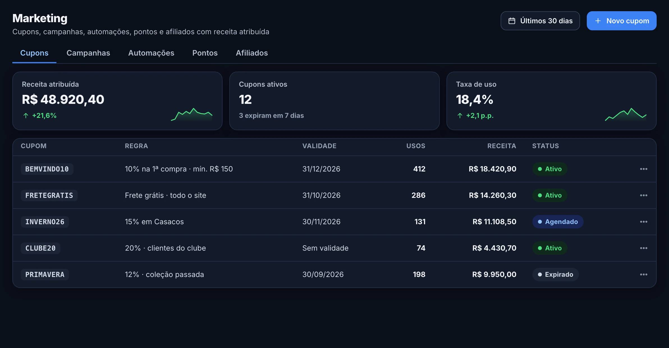Image resolution: width=669 pixels, height=348 pixels.
Task: Click the STATUS column header
Action: [x=546, y=146]
